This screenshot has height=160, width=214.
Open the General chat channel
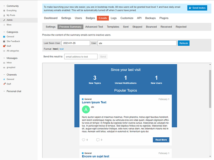click(10, 79)
